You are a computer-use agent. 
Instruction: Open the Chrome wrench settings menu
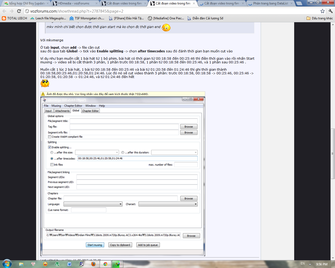point(330,11)
